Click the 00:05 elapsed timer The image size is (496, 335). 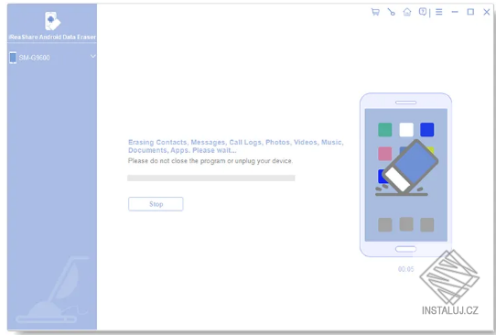[x=405, y=269]
